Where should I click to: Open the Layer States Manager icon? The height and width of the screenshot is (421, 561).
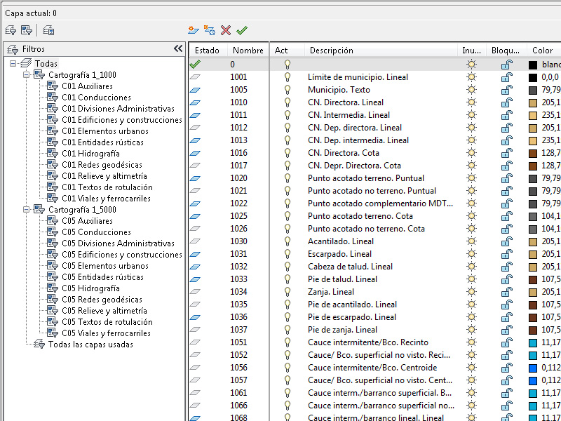(x=48, y=30)
